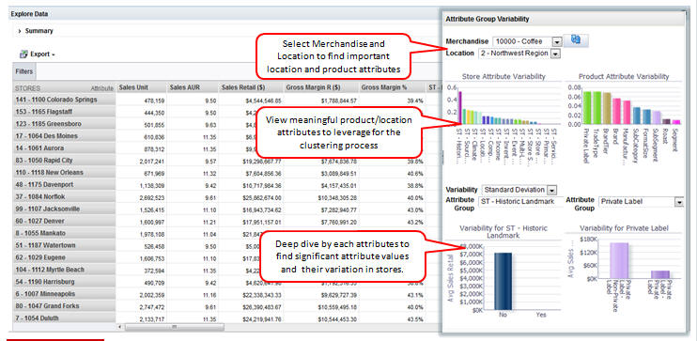Viewport: 697px width, 341px height.
Task: Click the Sales AUR column header
Action: 193,87
